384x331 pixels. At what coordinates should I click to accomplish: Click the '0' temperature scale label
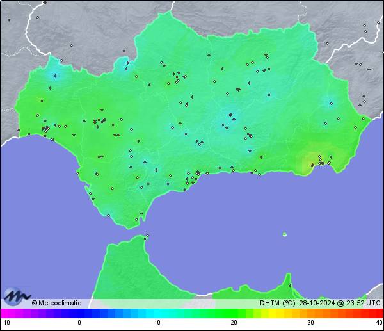point(79,323)
